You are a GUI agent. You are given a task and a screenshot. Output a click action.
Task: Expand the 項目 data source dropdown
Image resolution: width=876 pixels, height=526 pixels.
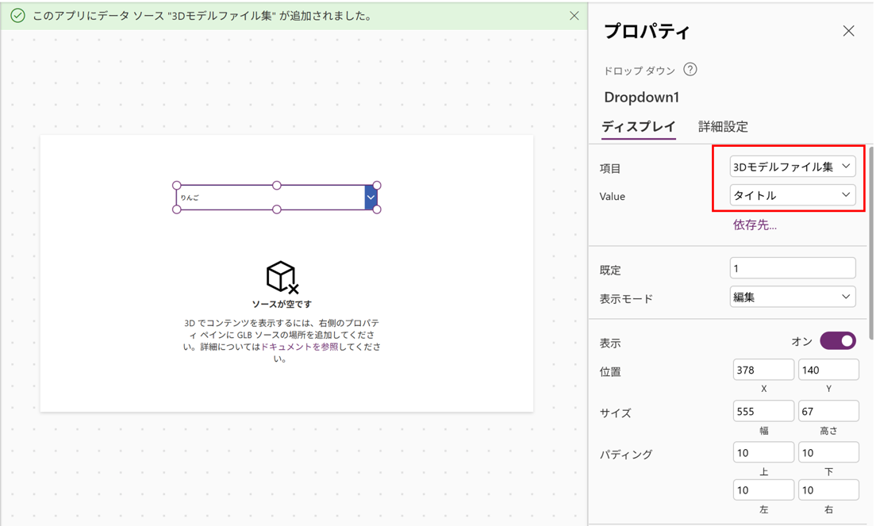(x=792, y=167)
